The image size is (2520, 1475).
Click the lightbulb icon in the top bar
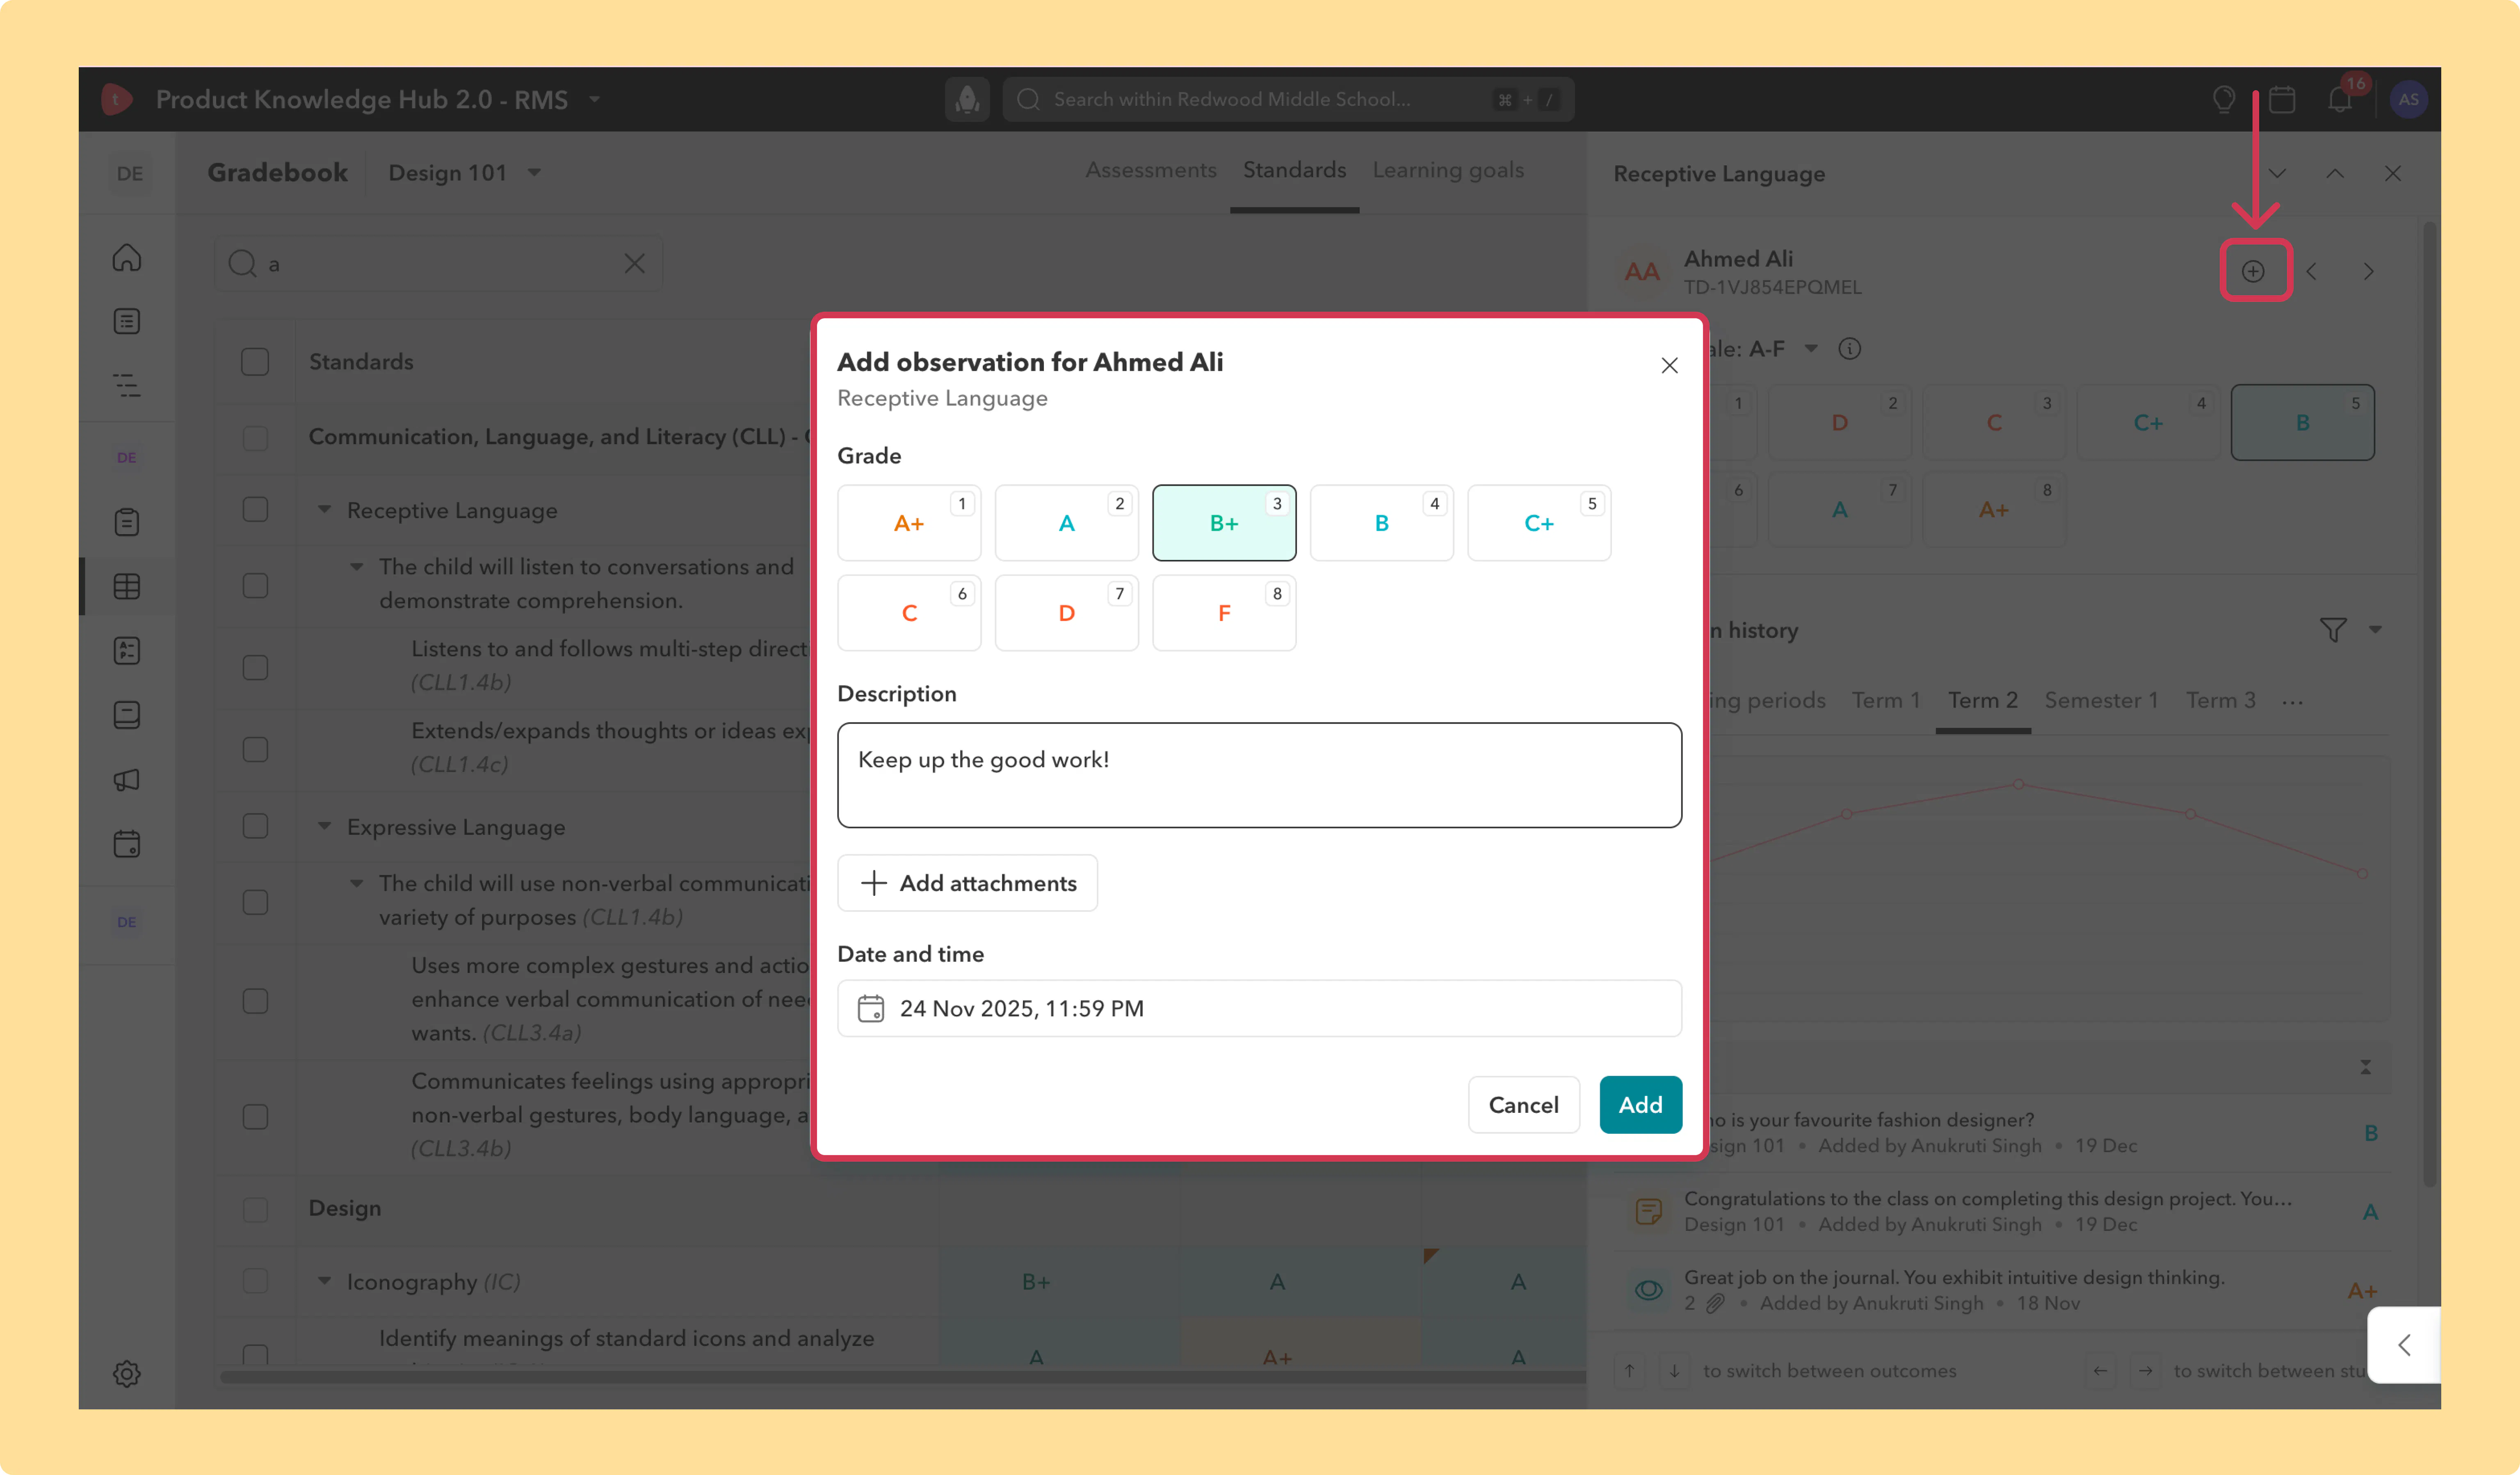[x=2224, y=99]
